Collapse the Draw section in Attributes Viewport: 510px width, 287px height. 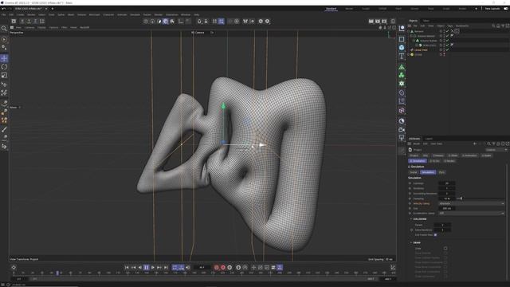[x=411, y=242]
